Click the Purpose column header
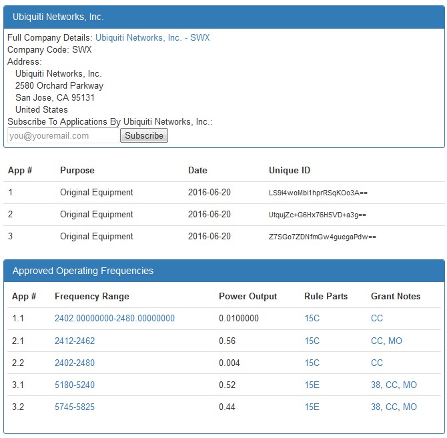447x438 pixels. 77,170
